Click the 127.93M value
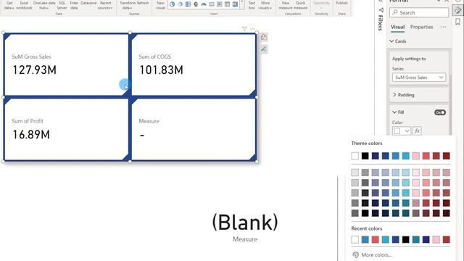 [34, 70]
